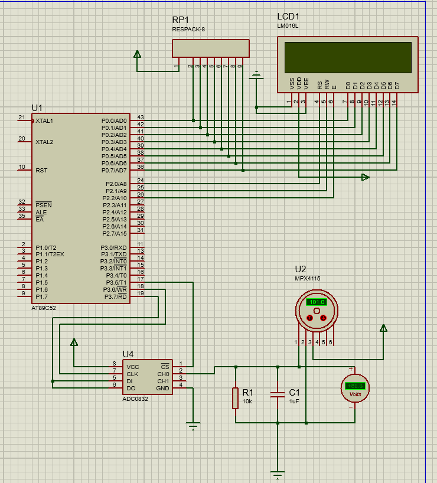
Task: Select the C1 1uF capacitor symbol
Action: click(278, 395)
